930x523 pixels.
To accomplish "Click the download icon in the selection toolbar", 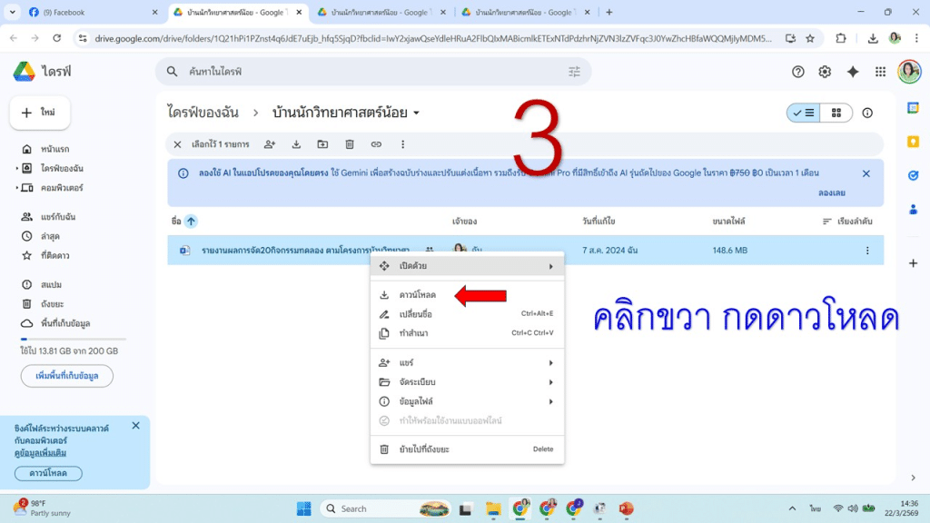I will click(x=297, y=144).
